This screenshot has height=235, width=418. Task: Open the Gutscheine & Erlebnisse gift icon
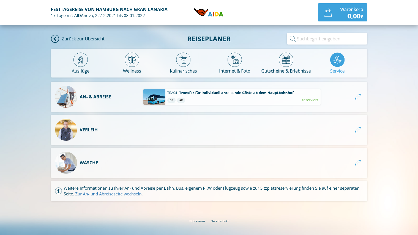pos(286,60)
